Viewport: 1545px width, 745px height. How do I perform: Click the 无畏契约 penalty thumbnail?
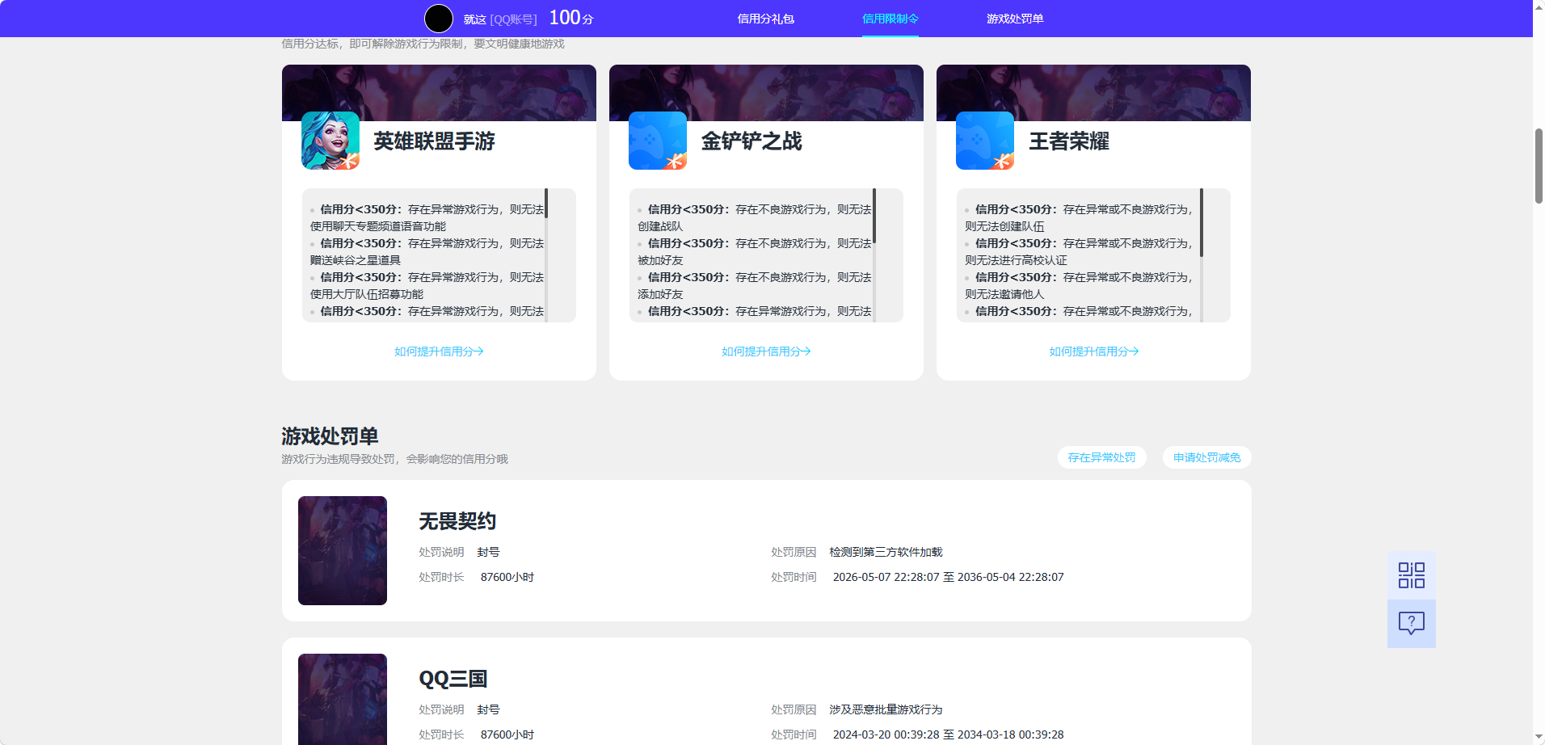tap(343, 550)
